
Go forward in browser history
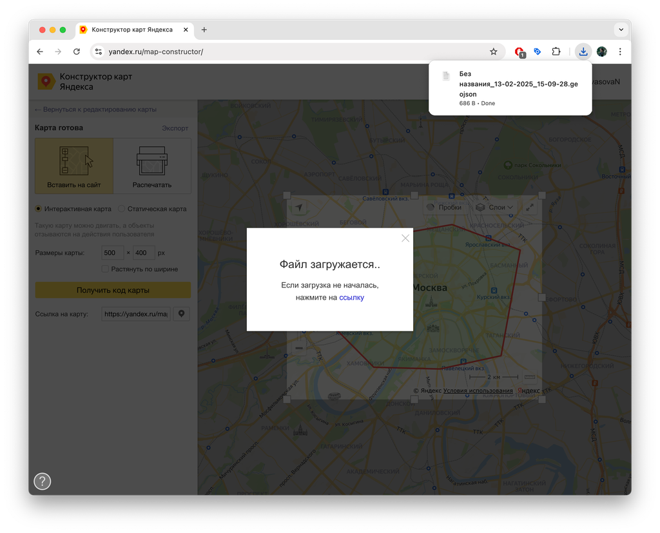pos(58,52)
